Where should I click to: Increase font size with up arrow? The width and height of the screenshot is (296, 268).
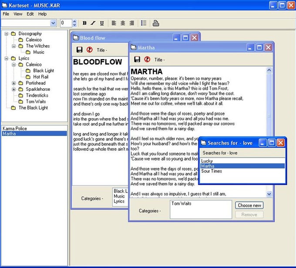(x=74, y=21)
